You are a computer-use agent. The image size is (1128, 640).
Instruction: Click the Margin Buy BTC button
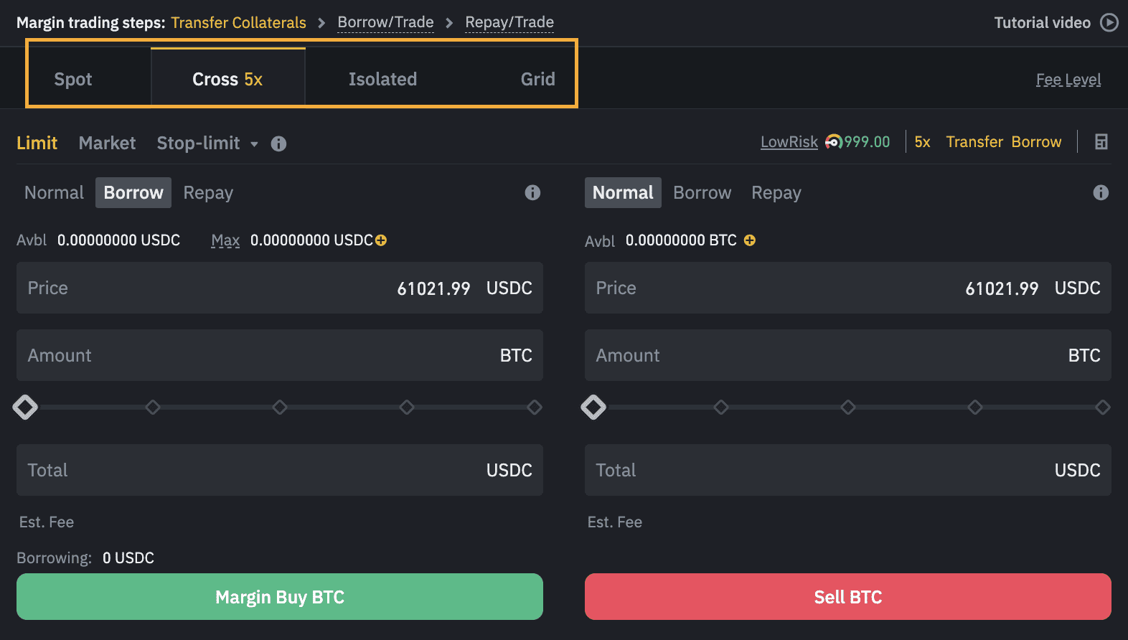click(280, 597)
